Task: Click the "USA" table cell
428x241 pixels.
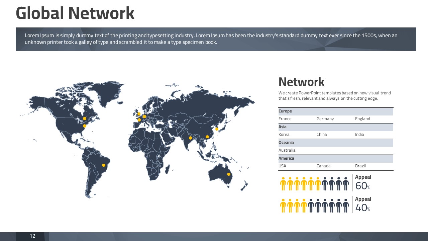Action: pos(282,166)
